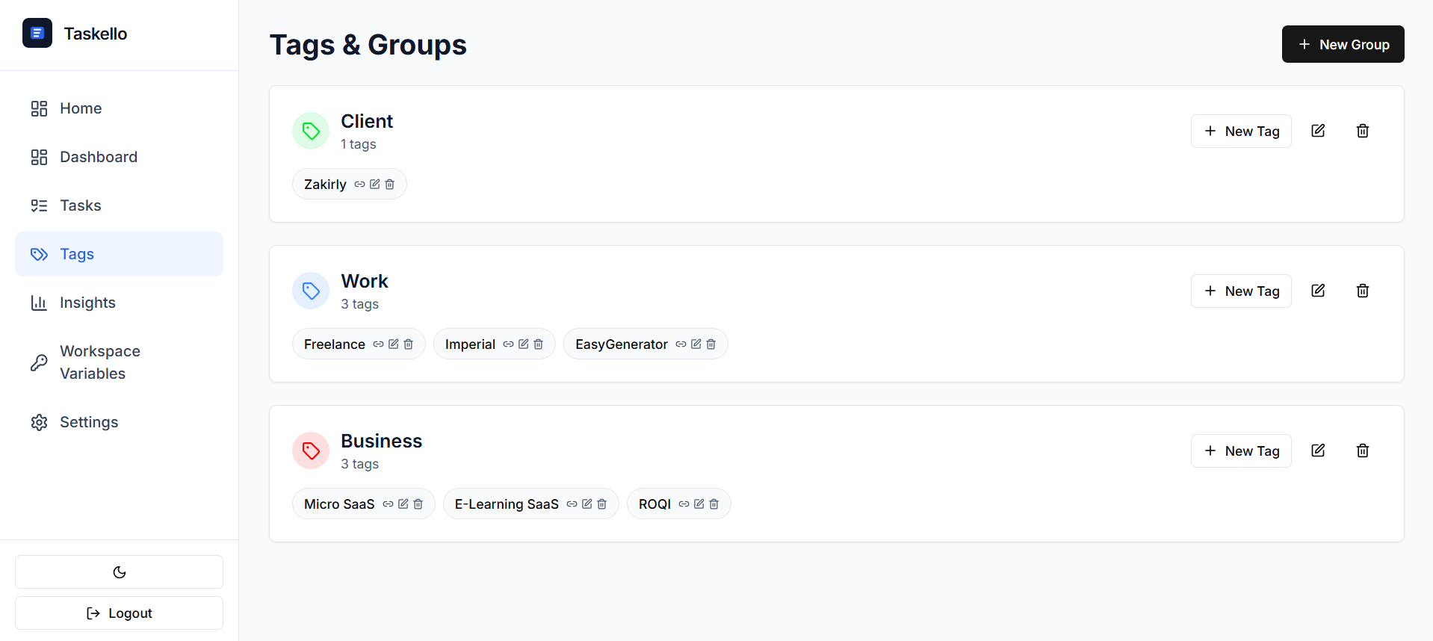Open the Home page
This screenshot has width=1433, height=641.
click(119, 108)
